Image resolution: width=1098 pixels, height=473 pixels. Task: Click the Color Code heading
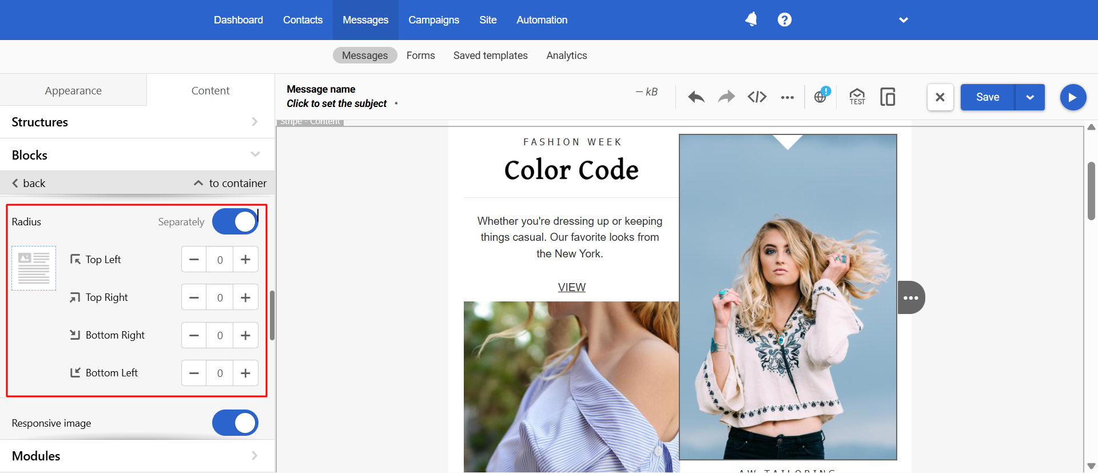click(571, 170)
